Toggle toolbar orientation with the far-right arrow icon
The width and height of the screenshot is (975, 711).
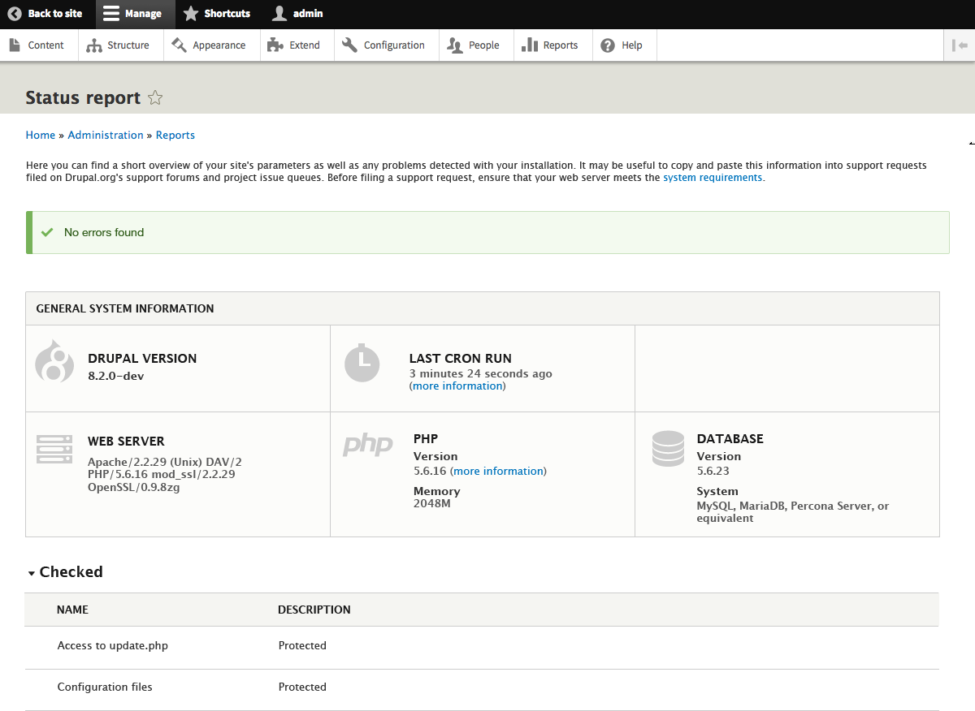click(960, 45)
